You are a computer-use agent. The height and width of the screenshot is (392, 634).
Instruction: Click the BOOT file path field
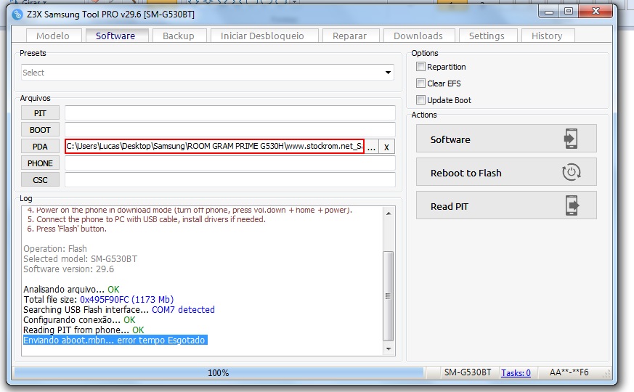(x=230, y=130)
